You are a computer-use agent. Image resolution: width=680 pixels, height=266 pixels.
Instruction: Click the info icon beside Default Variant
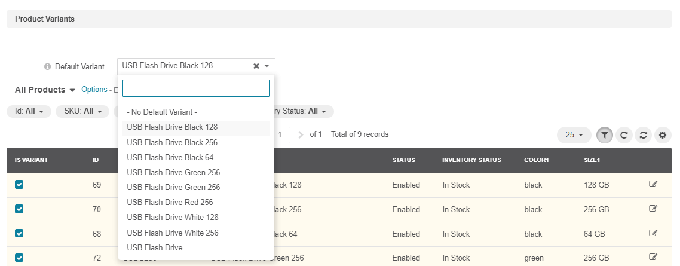point(48,66)
